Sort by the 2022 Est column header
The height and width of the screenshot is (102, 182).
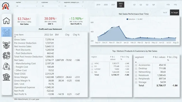48,35
